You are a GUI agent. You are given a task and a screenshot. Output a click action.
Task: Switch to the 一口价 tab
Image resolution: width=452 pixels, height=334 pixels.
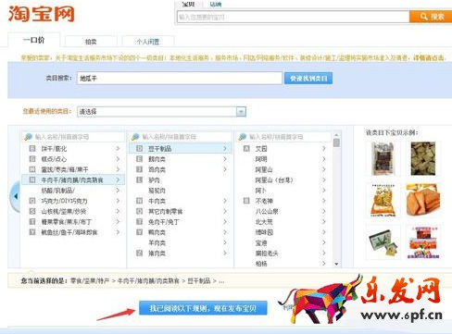click(x=33, y=40)
